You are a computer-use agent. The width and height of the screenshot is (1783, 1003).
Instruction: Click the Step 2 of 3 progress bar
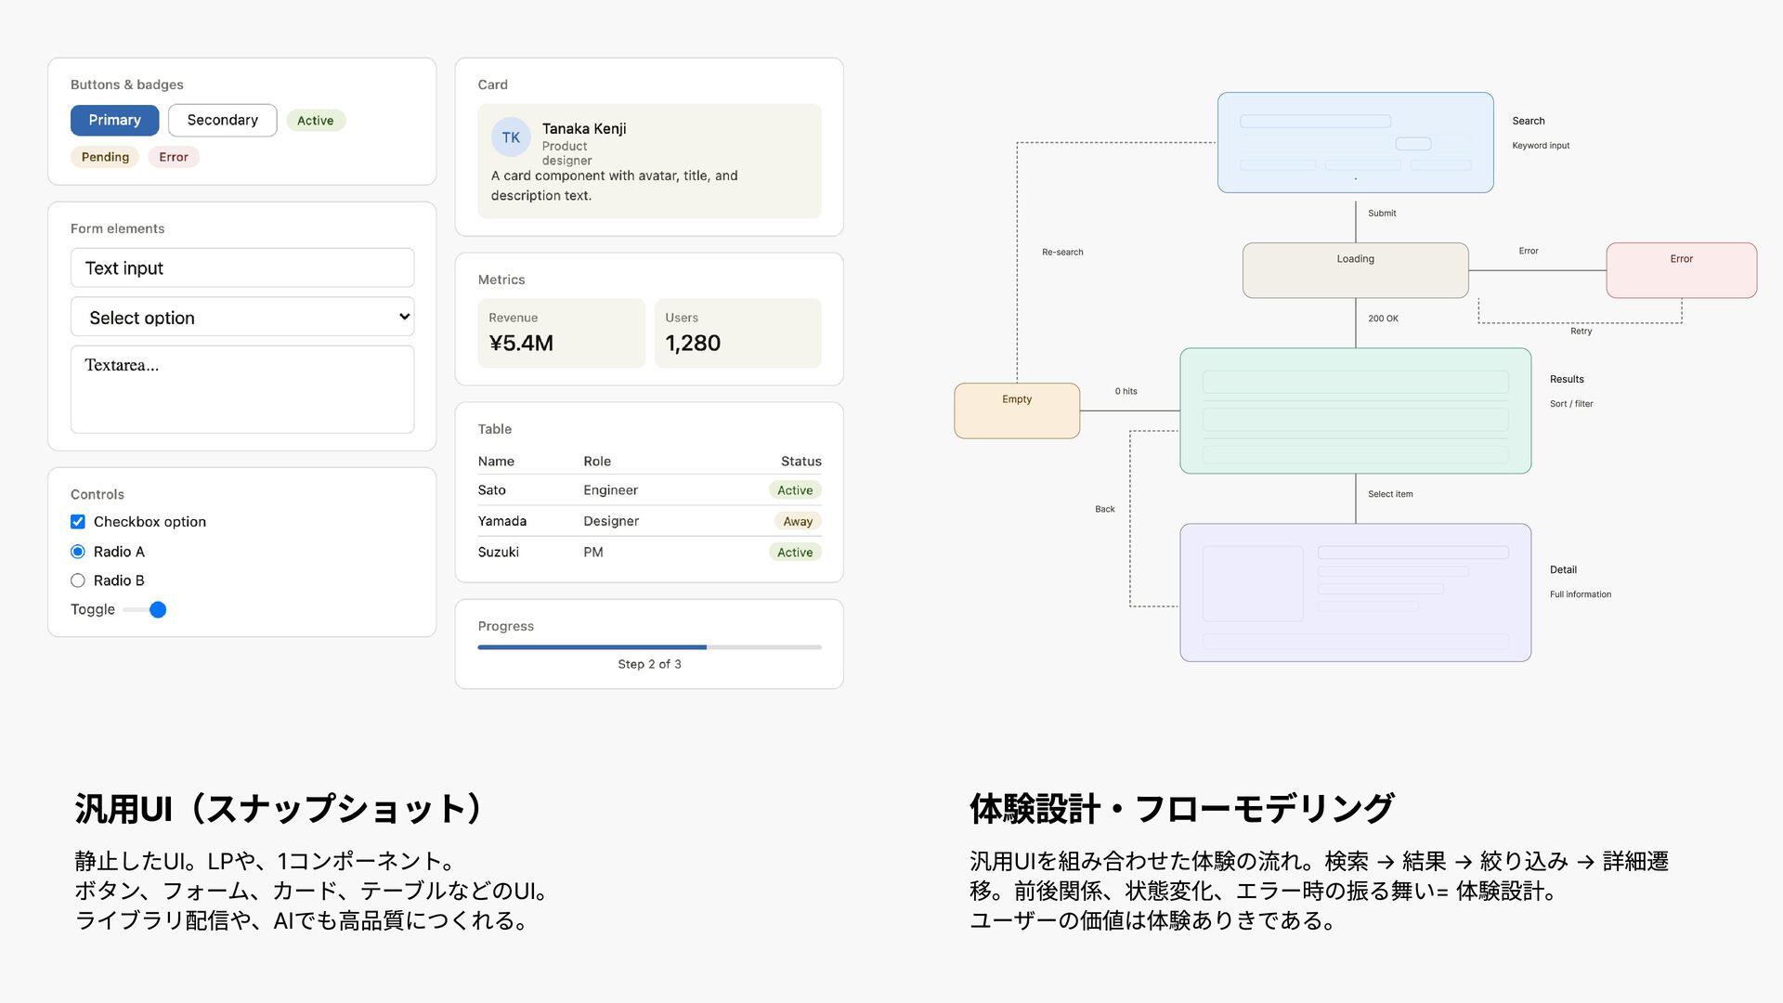(649, 647)
